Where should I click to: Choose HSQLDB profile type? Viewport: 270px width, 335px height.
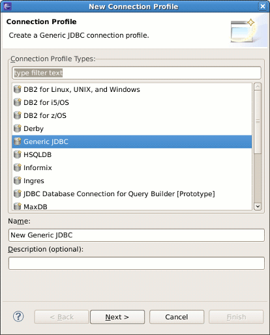click(37, 154)
